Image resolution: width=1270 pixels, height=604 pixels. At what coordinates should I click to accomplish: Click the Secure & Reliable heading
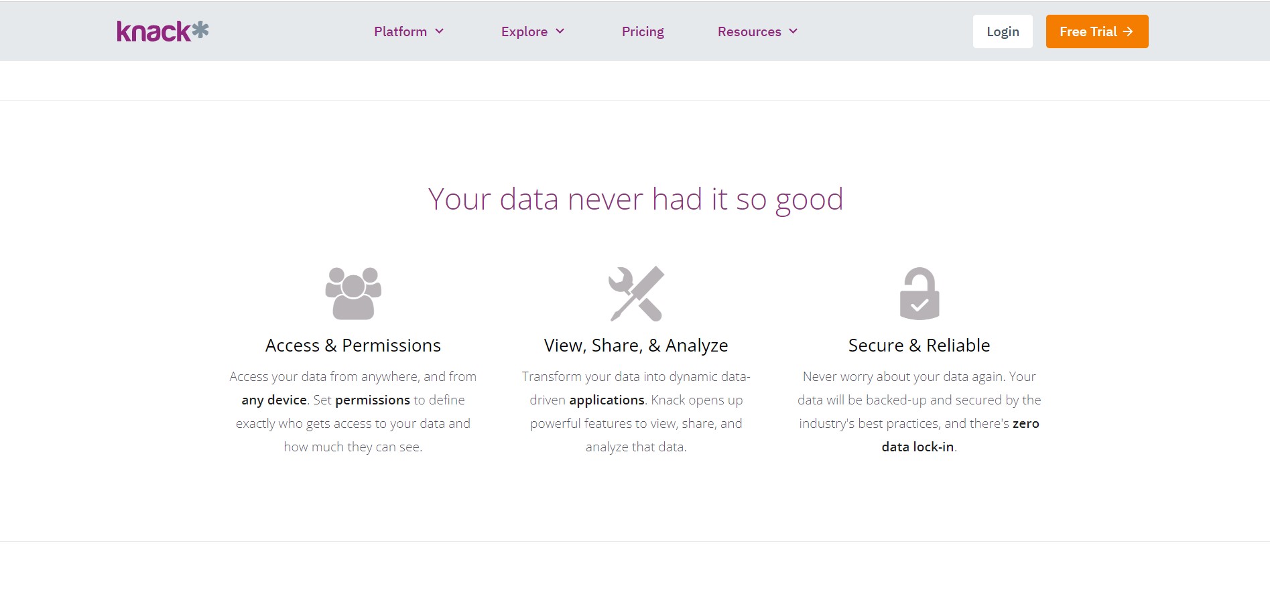919,346
